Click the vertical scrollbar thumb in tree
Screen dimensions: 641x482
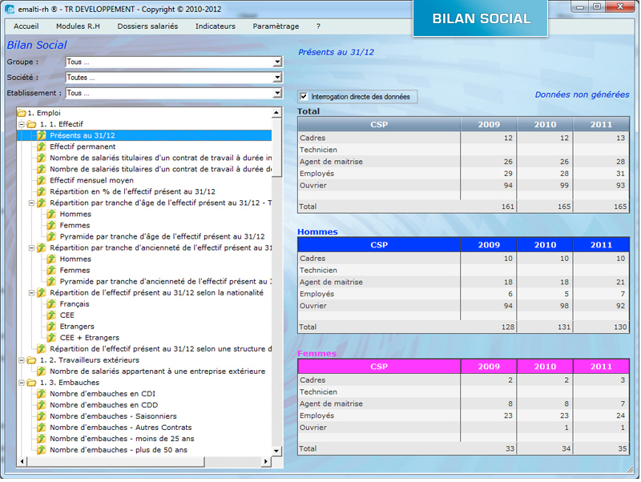[x=276, y=147]
